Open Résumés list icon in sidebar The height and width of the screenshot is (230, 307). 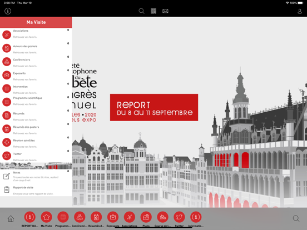[7, 116]
